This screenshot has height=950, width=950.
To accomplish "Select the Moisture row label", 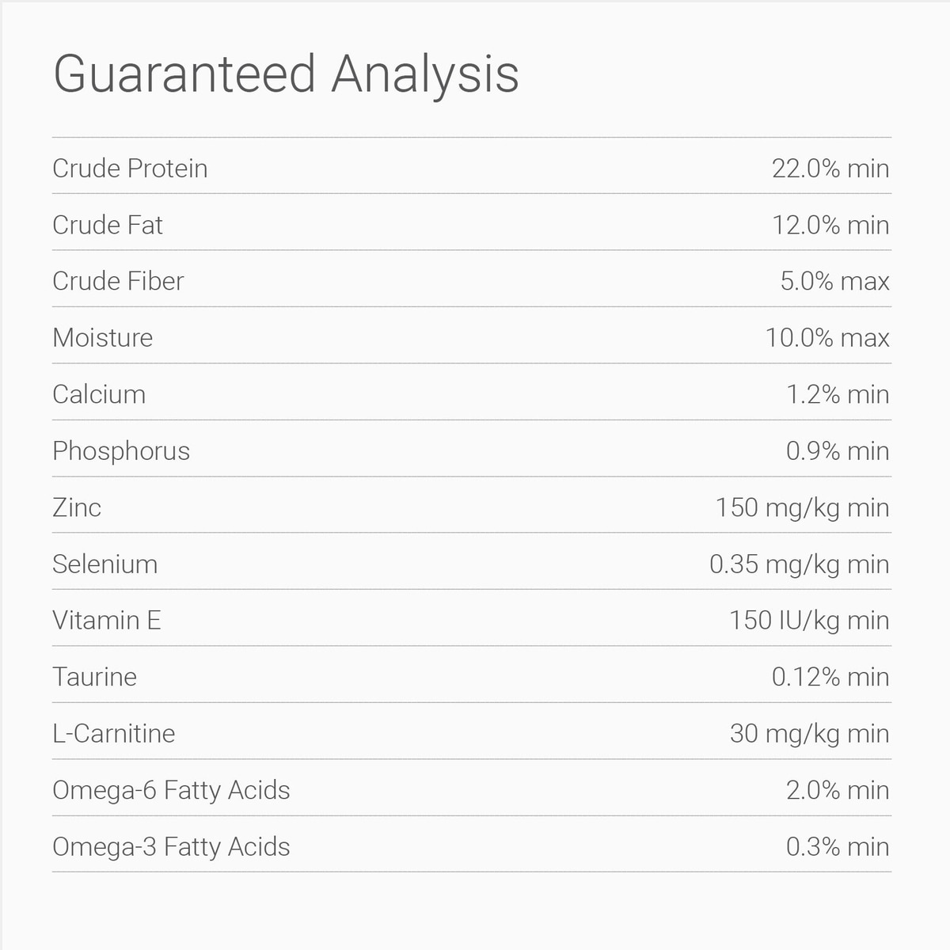I will [x=103, y=338].
